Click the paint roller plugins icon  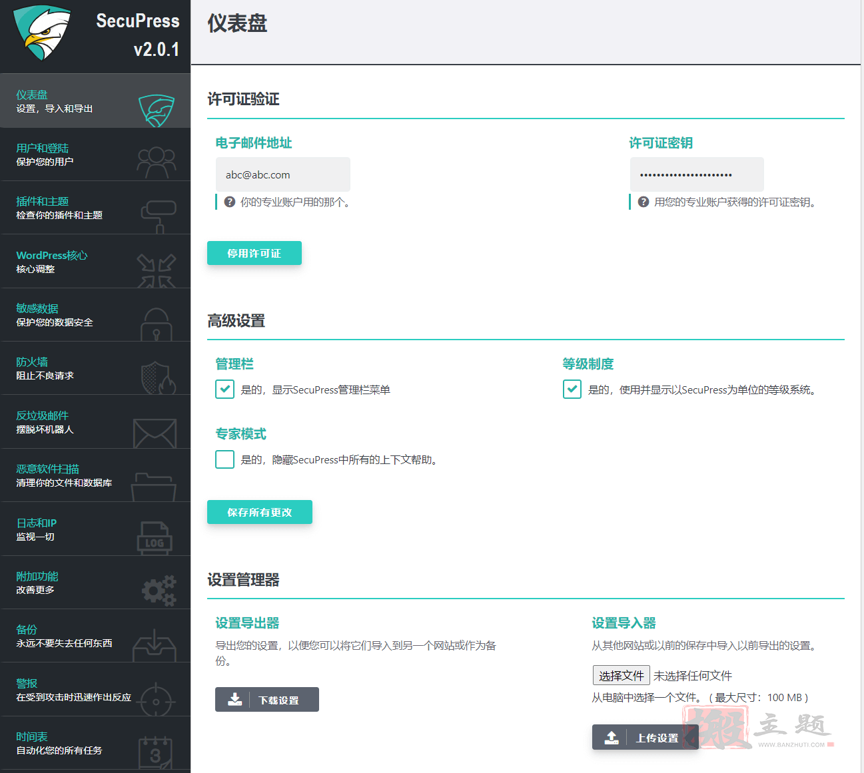pos(159,216)
